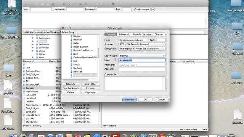Click the file icon beside index12.html

(24, 115)
